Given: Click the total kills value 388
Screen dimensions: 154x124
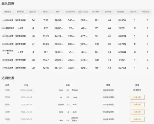Looking at the screenshot, I should point(70,68).
